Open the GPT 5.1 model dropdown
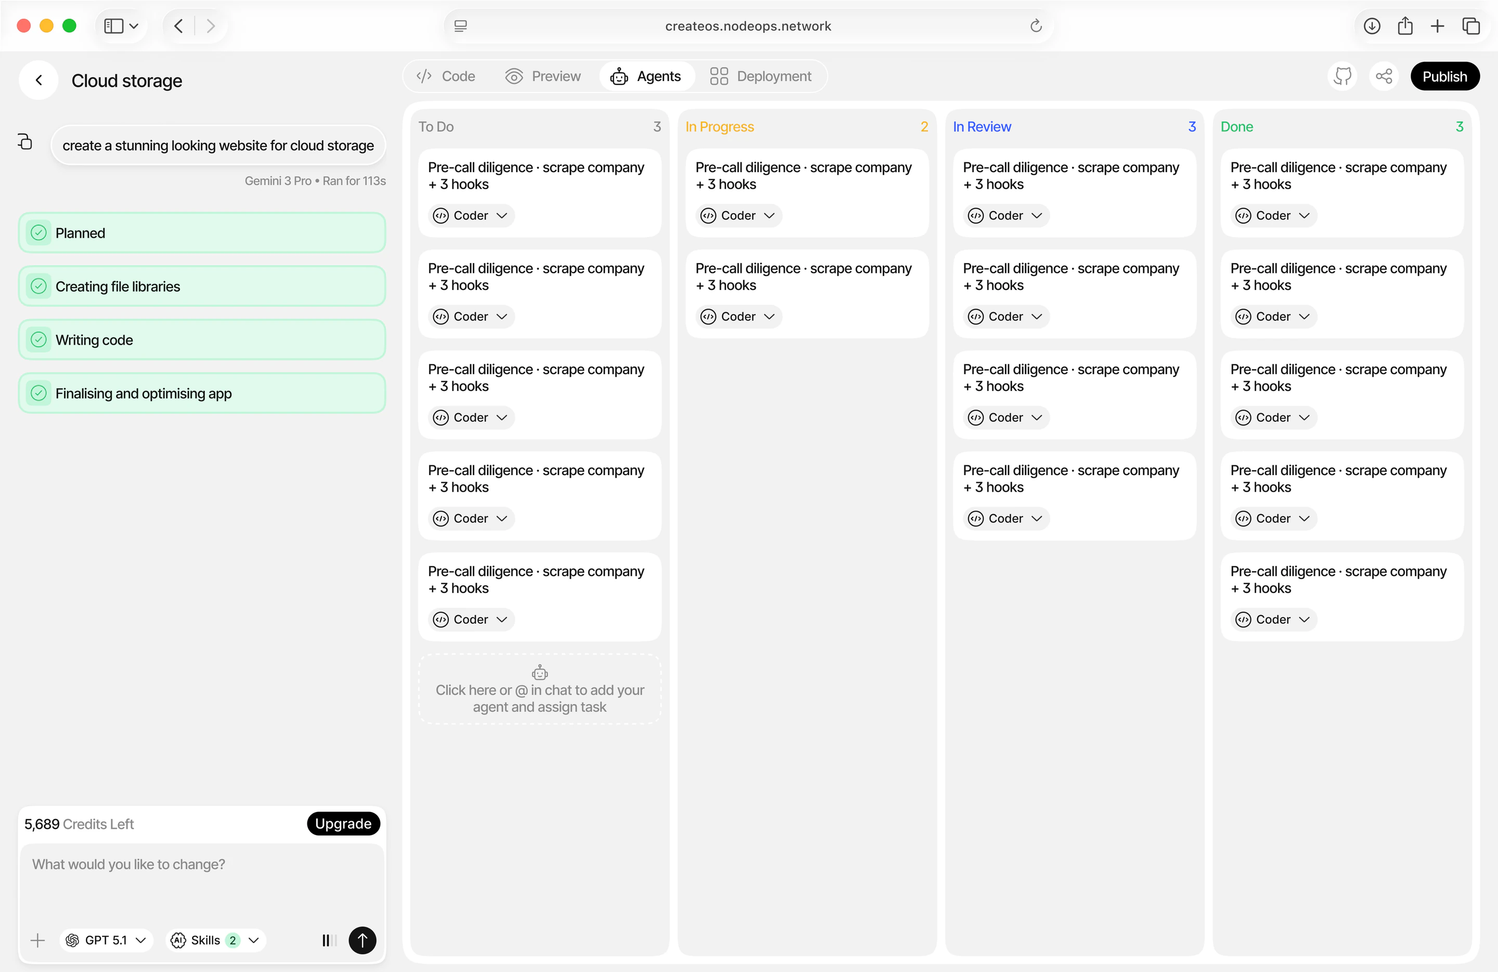The image size is (1498, 972). point(106,940)
